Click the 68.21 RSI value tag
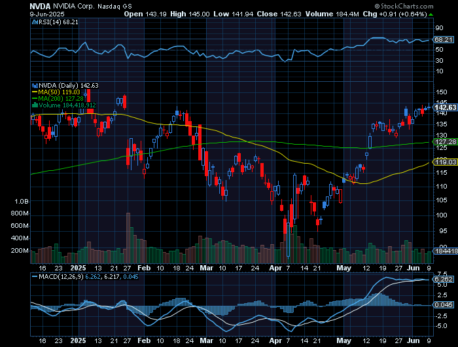Screen dimensions: 458x347 point(444,40)
